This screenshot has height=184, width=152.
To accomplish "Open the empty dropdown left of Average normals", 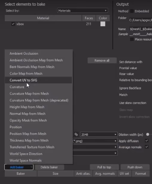I will [95, 147].
